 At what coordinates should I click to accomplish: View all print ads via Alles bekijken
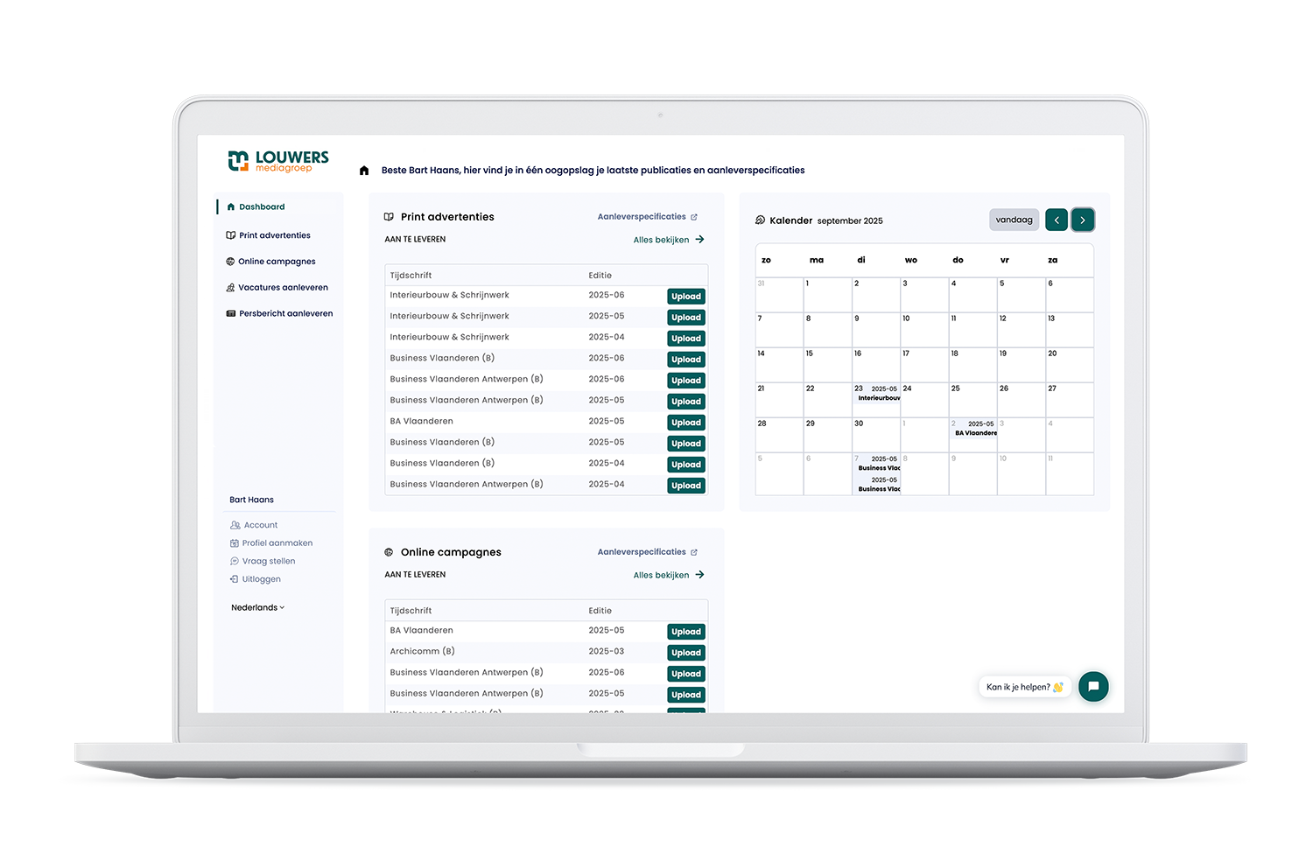(668, 240)
